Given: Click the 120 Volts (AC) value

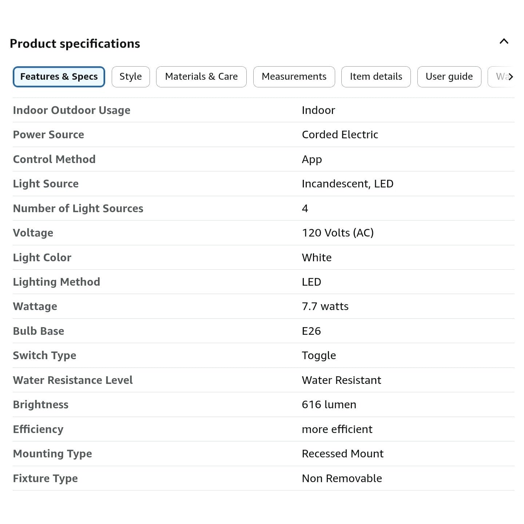Looking at the screenshot, I should point(338,233).
